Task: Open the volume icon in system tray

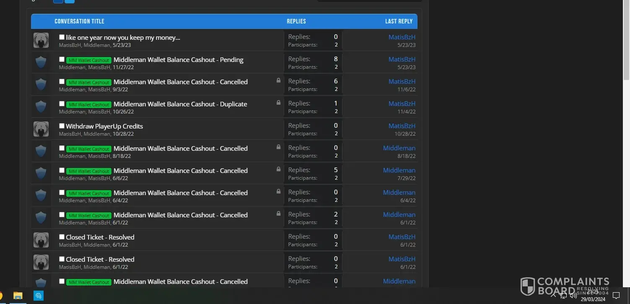Action: coord(573,296)
